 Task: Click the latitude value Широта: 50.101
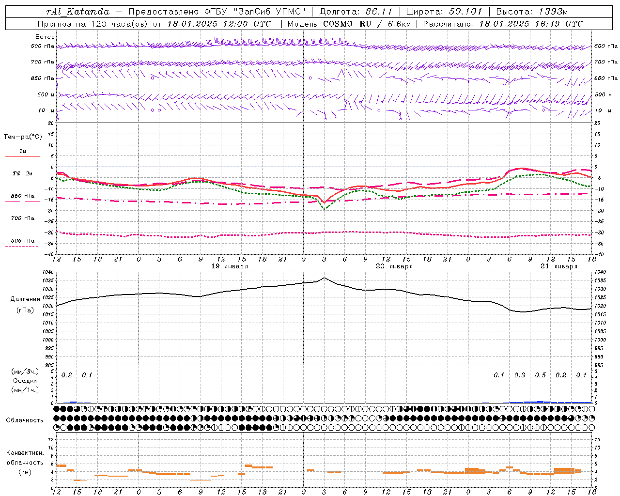tap(444, 12)
